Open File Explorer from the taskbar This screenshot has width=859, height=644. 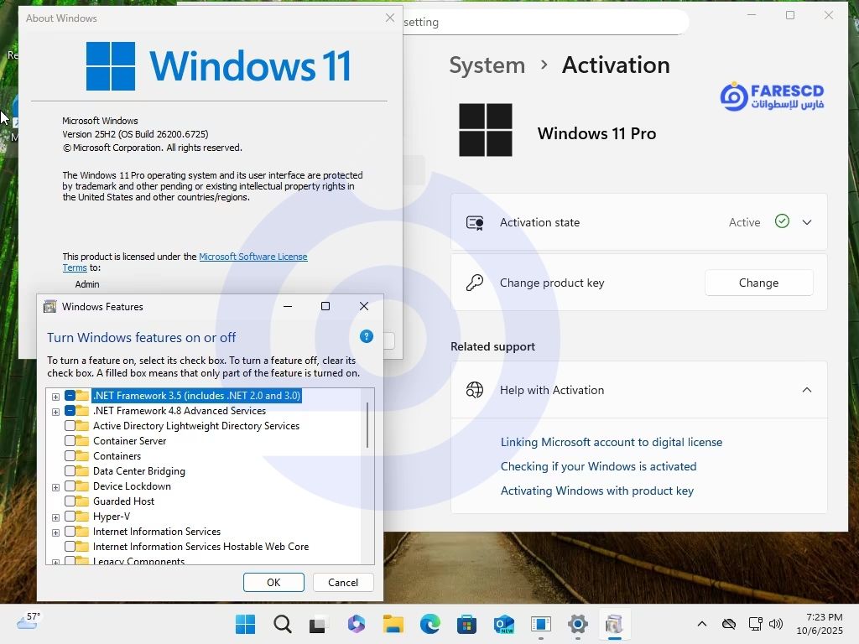click(x=393, y=625)
